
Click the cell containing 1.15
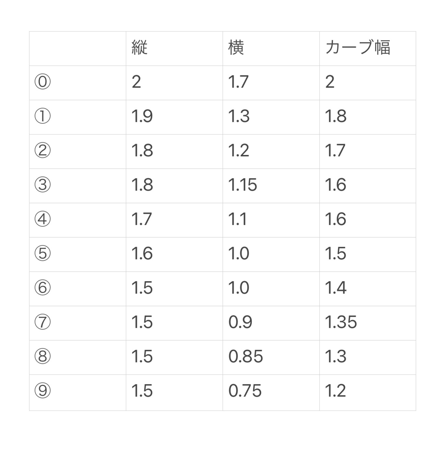242,185
